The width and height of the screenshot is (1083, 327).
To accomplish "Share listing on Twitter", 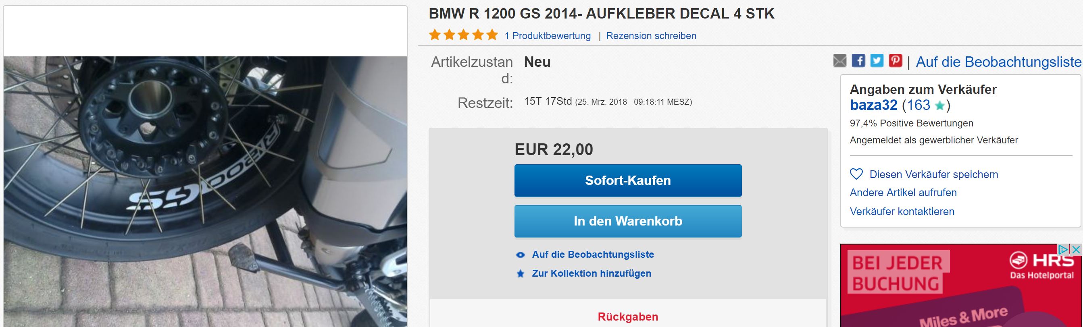I will click(x=877, y=61).
